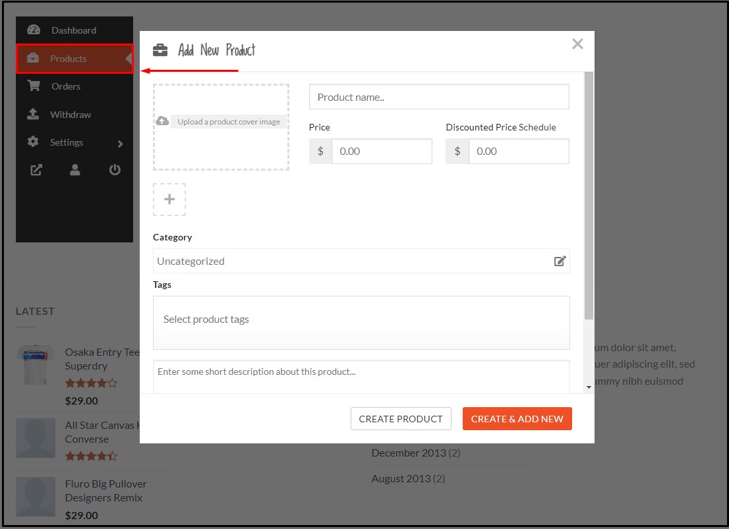Viewport: 729px width, 529px height.
Task: Click the Products briefcase sidebar icon
Action: coord(33,58)
